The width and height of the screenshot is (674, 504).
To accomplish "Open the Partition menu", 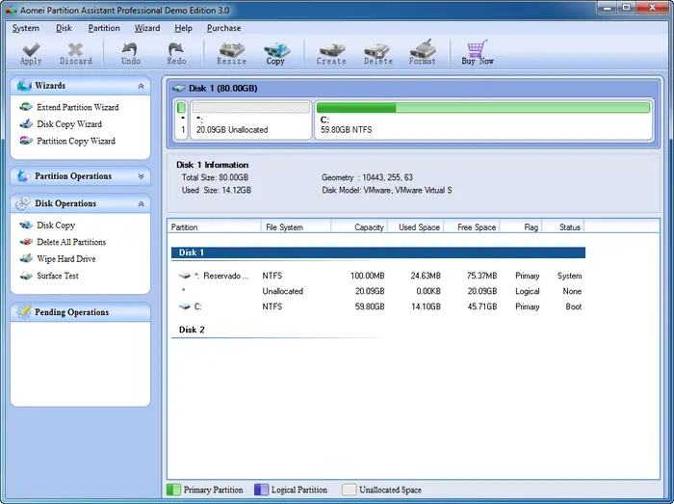I will tap(104, 28).
